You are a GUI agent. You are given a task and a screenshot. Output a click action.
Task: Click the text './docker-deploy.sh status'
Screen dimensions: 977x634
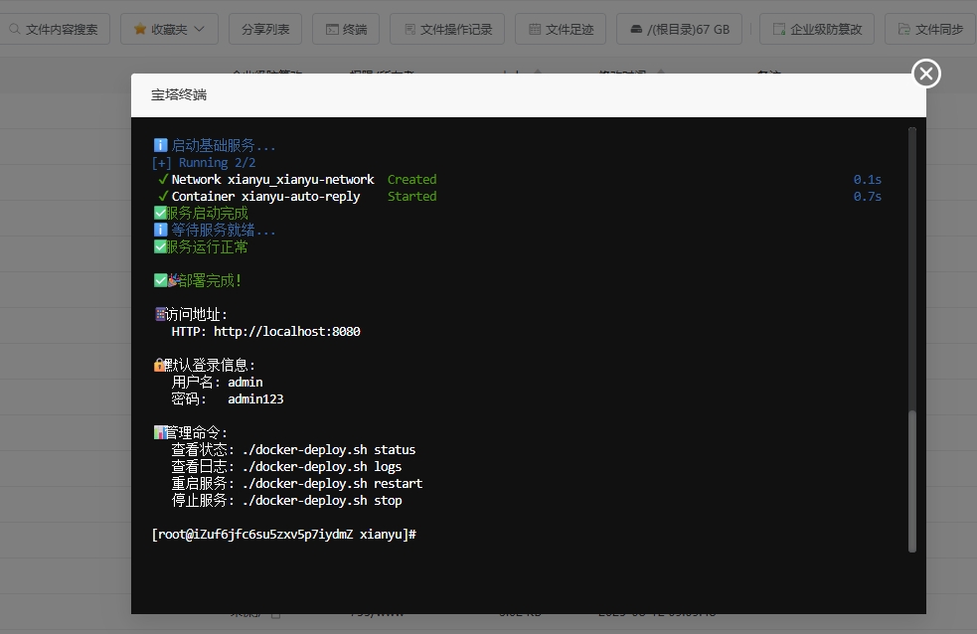click(329, 449)
